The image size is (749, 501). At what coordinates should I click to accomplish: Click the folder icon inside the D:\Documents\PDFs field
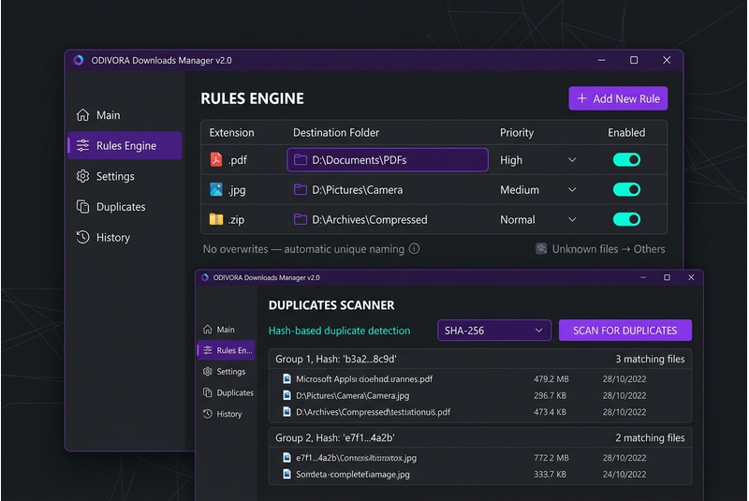point(300,159)
